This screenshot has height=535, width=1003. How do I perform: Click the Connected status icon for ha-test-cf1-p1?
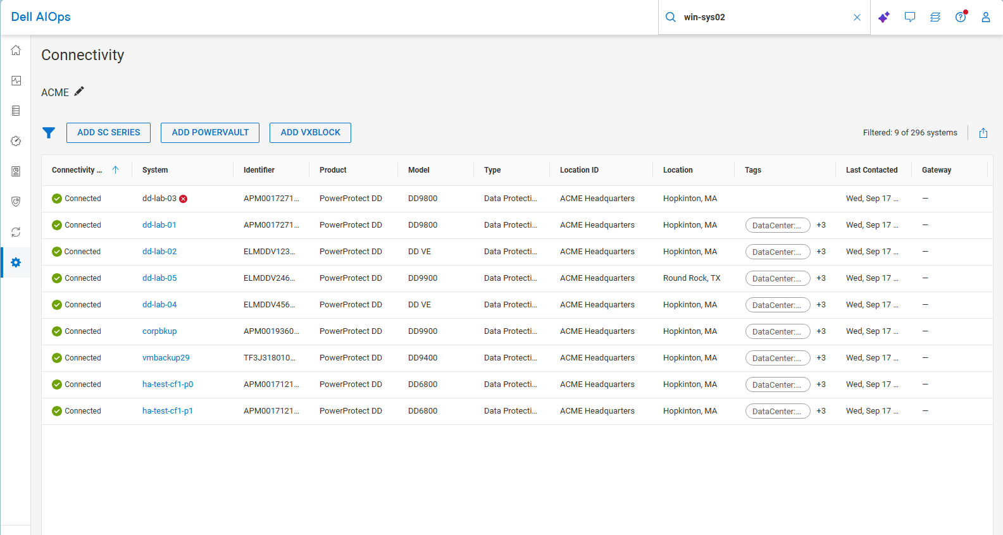point(57,411)
